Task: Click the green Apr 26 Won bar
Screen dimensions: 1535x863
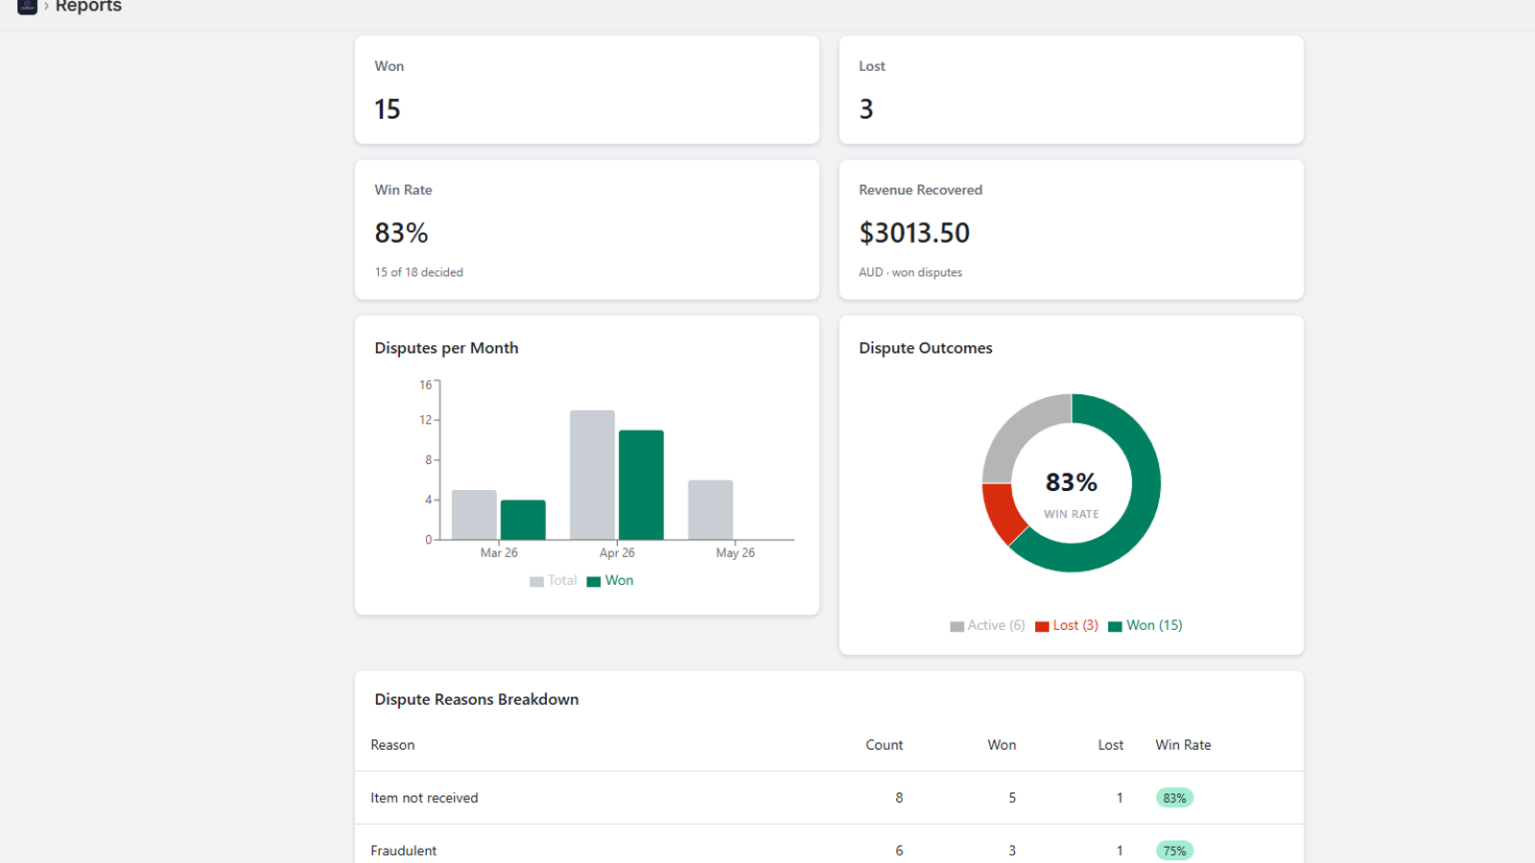Action: 641,485
